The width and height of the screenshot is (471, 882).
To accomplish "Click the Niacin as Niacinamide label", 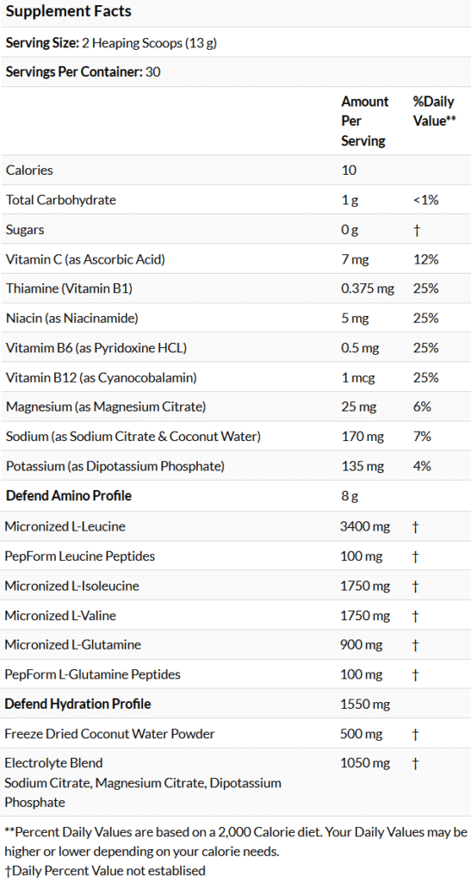I will pyautogui.click(x=71, y=319).
